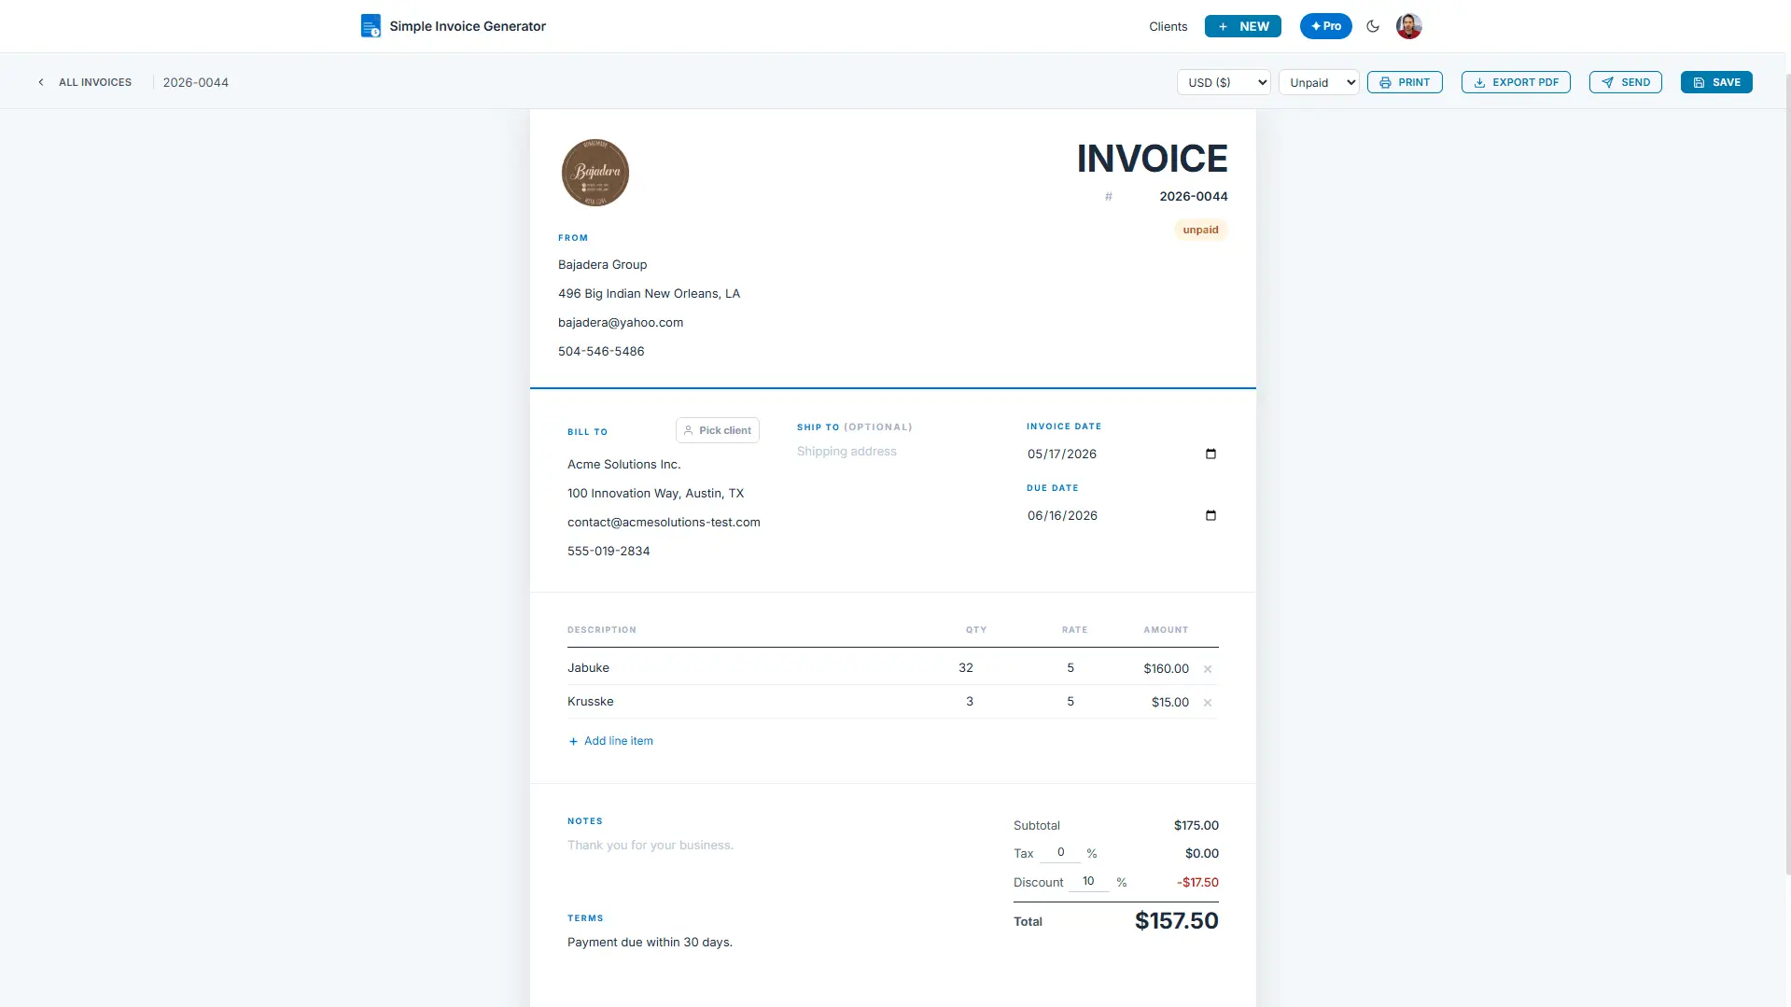Open the invoice date calendar picker icon
This screenshot has width=1791, height=1007.
click(1210, 454)
